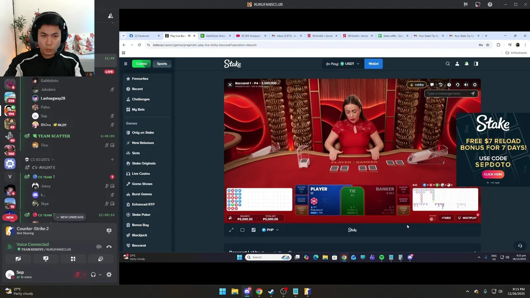Open Discord audio output options arrow

tap(100, 274)
